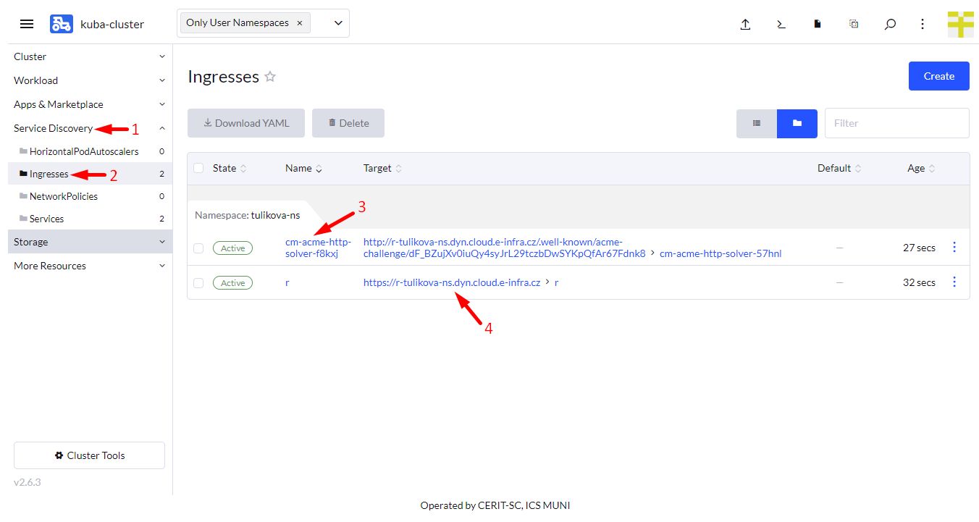
Task: Click the copy kubeconfig to clipboard icon
Action: pyautogui.click(x=854, y=24)
